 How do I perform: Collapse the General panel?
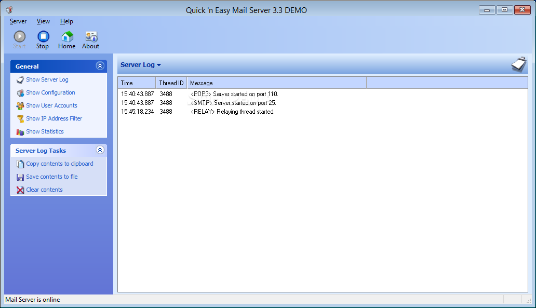coord(100,65)
